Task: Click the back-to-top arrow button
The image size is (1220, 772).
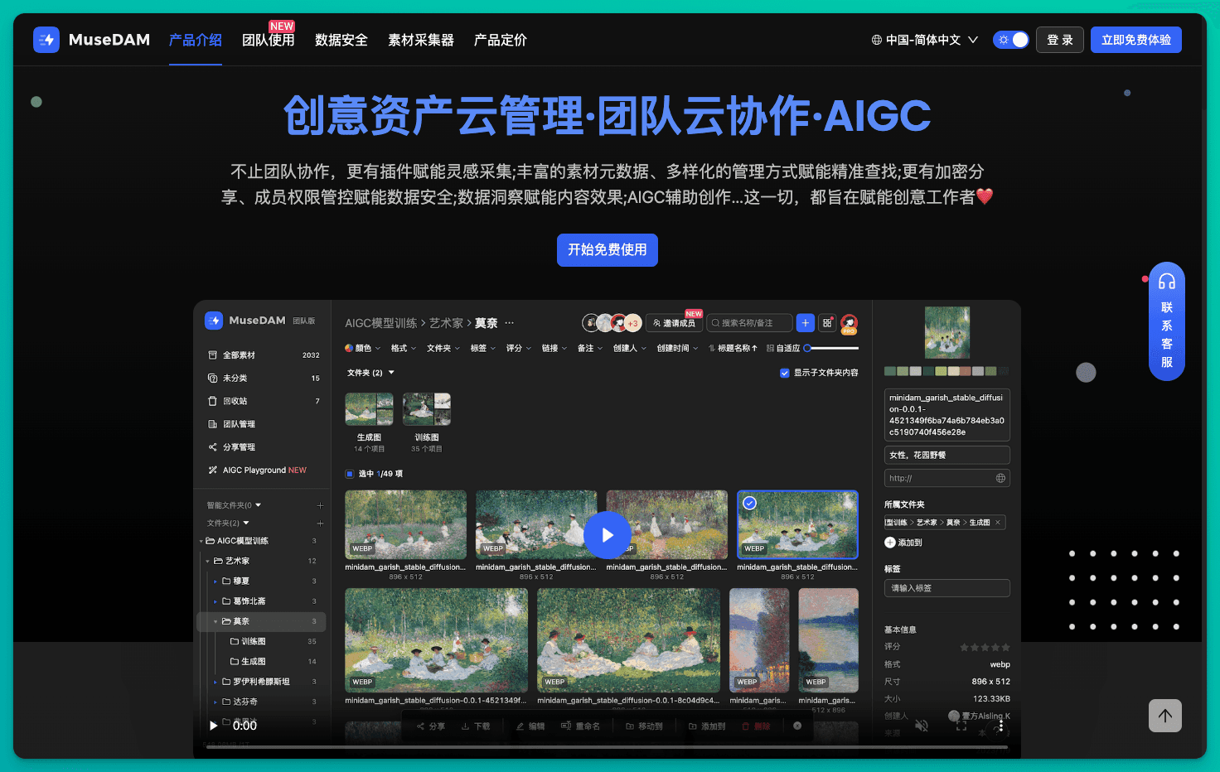Action: (x=1165, y=716)
